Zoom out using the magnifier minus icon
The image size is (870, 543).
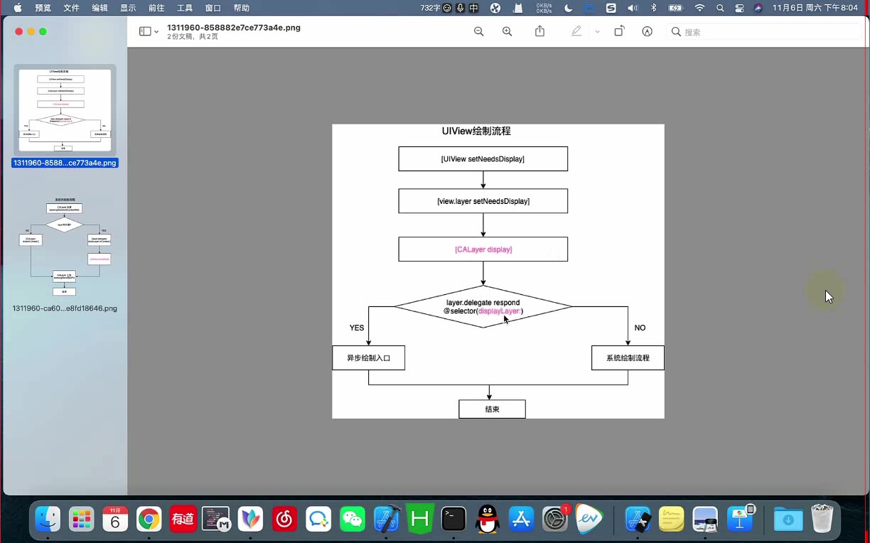(478, 31)
